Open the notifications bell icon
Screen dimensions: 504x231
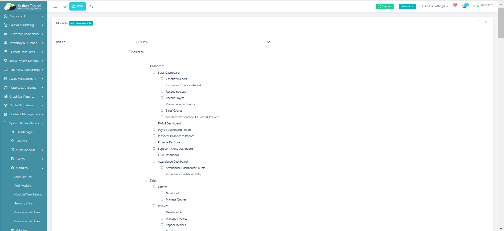[453, 6]
